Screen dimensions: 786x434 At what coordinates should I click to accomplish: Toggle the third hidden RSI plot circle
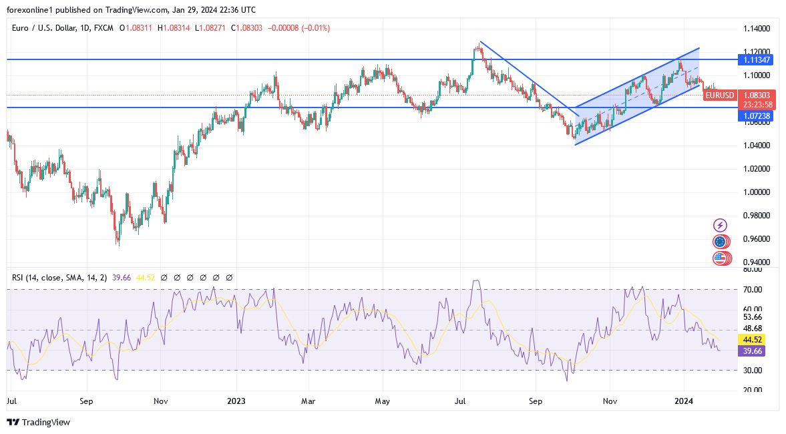190,277
